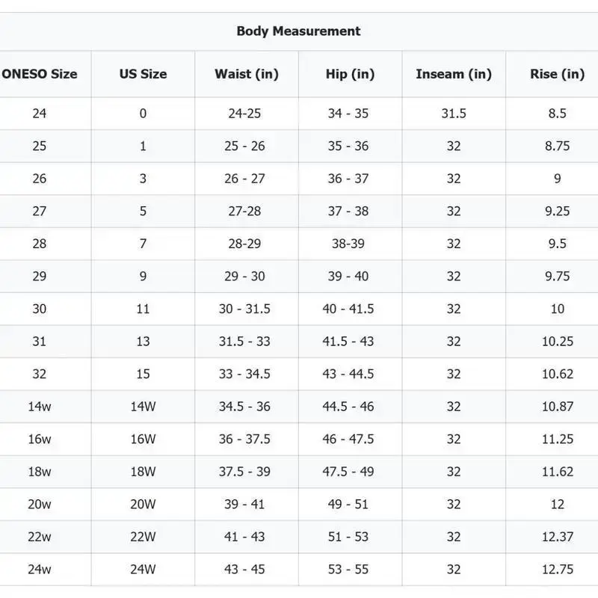Select the 18W cell in US Size column
The image size is (598, 598).
click(x=143, y=472)
